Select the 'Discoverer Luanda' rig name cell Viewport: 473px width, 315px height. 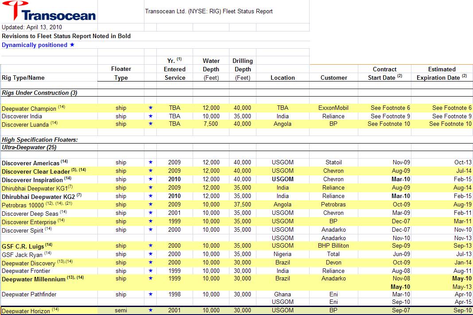(x=30, y=124)
